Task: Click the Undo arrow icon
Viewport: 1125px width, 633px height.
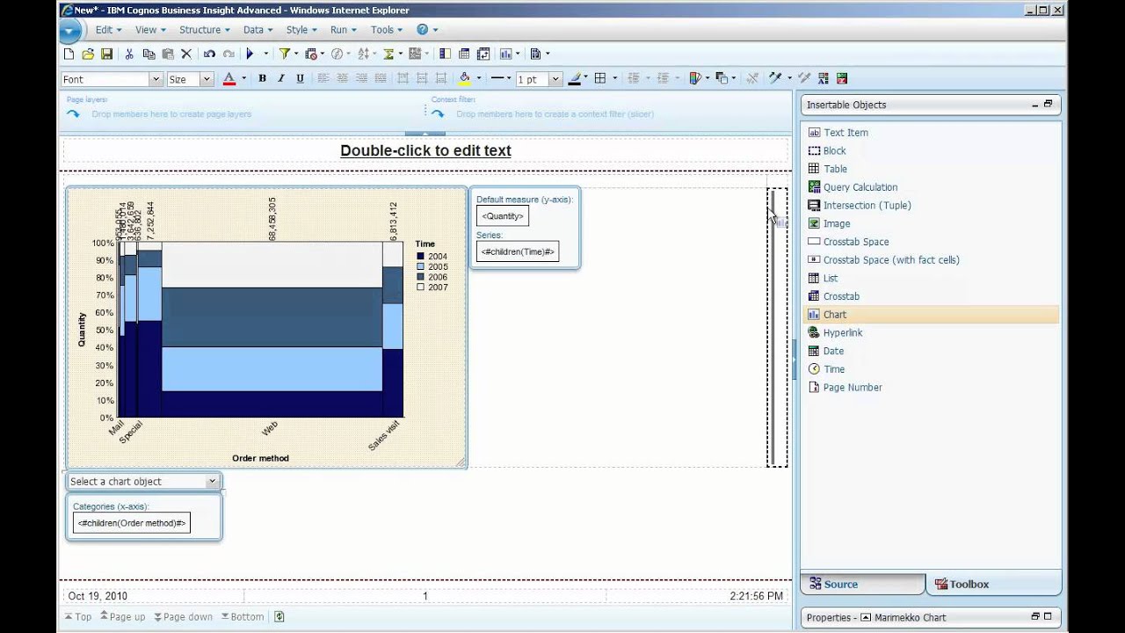Action: click(209, 54)
